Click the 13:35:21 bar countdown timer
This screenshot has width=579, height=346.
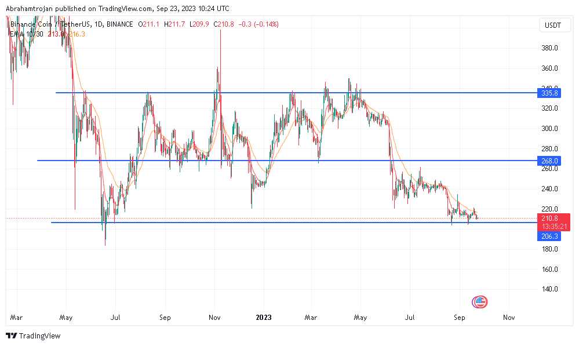point(554,227)
